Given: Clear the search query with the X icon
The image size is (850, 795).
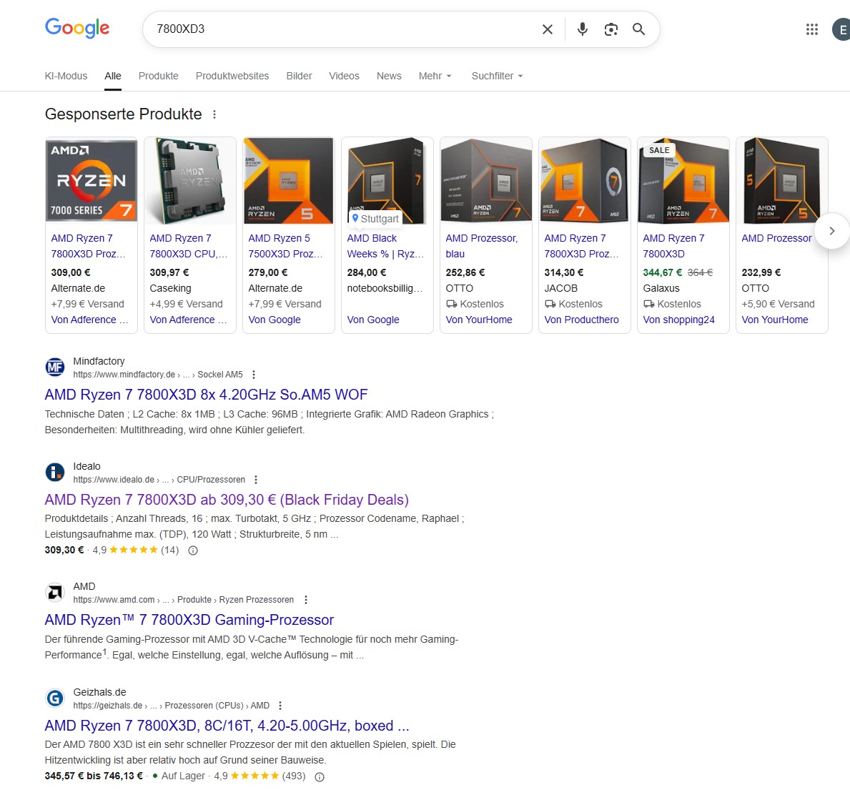Looking at the screenshot, I should (547, 29).
